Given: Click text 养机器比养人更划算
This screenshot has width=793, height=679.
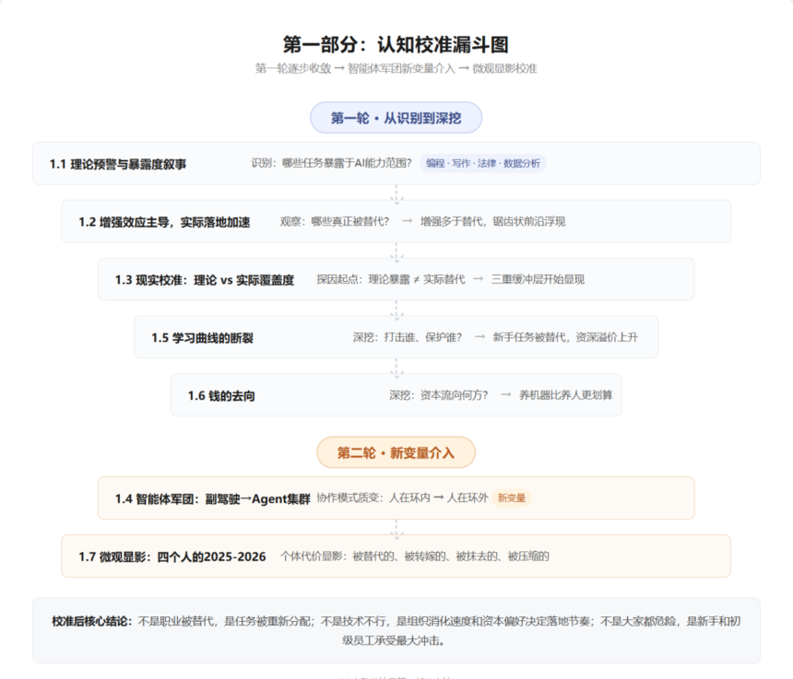Looking at the screenshot, I should coord(566,395).
